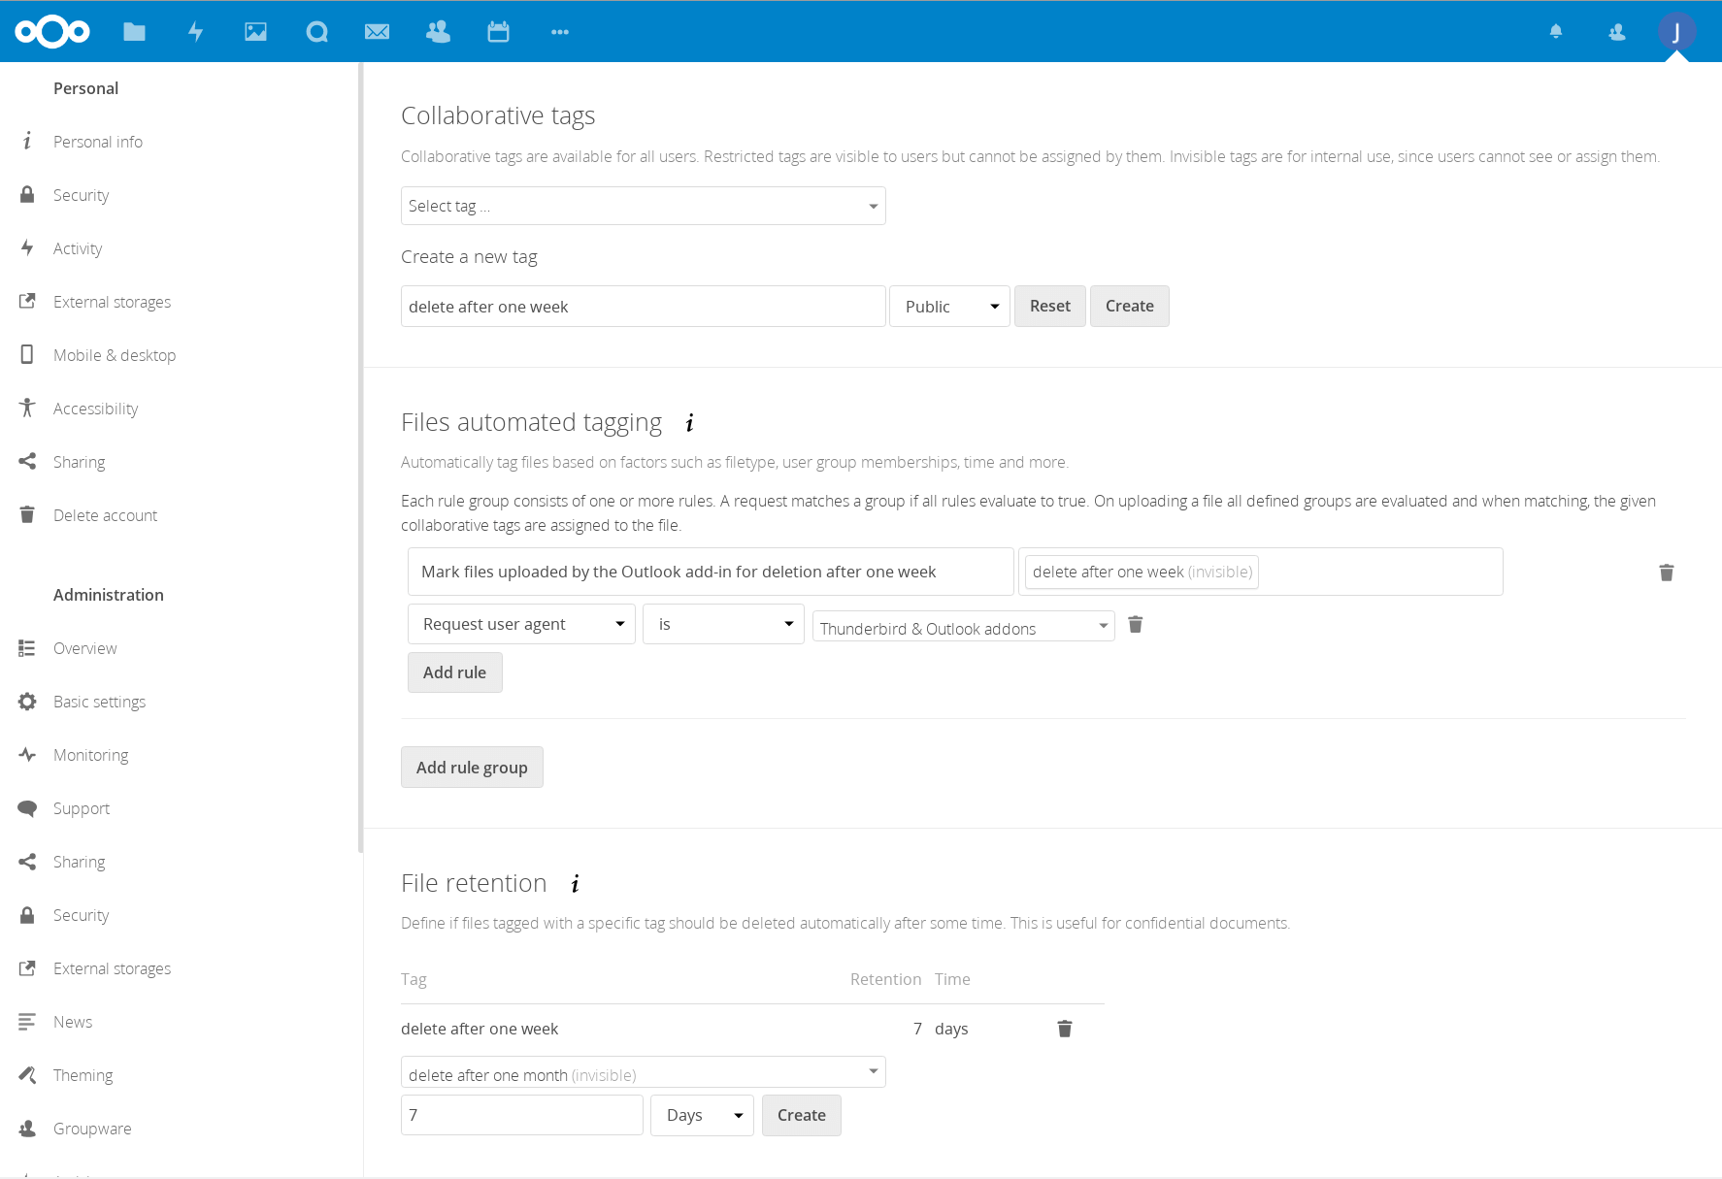Click the sidebar scrollbar
1722x1179 pixels.
(x=361, y=458)
